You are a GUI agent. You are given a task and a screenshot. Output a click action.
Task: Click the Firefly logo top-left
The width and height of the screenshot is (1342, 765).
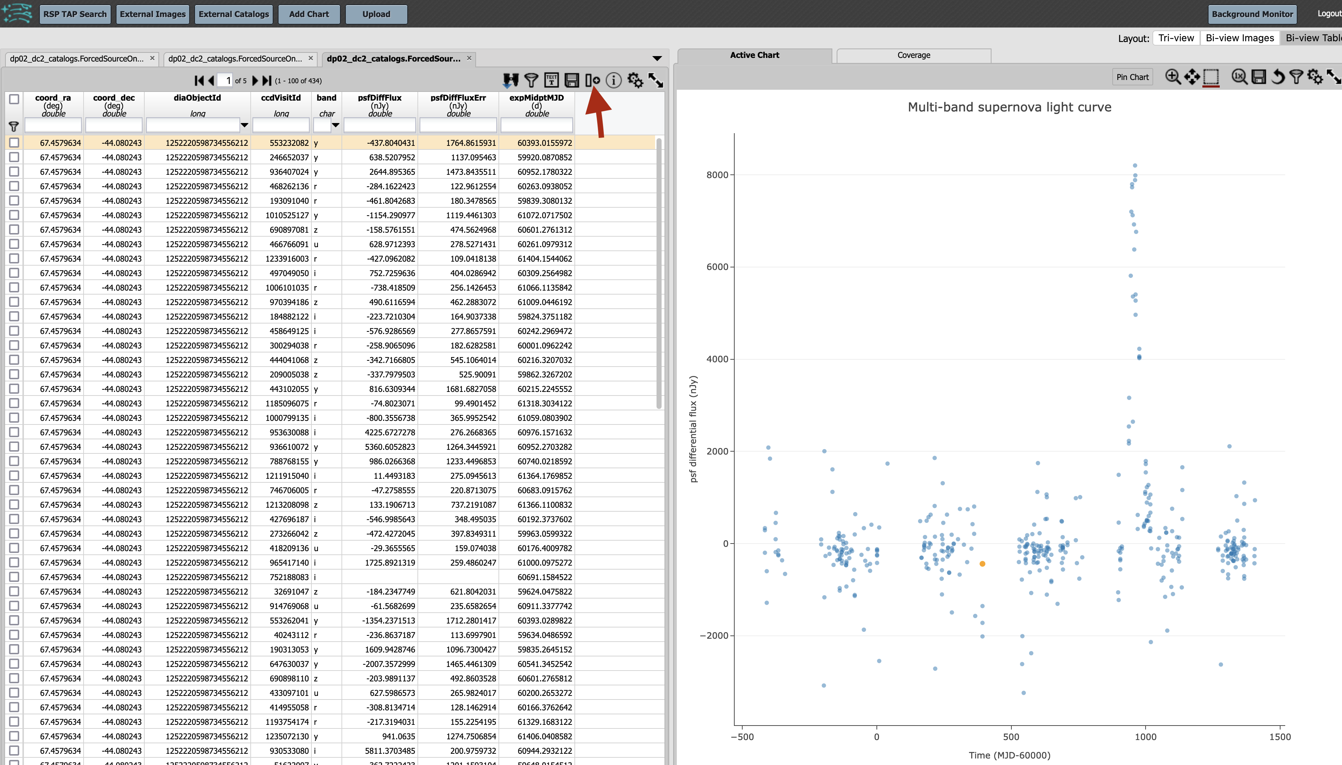coord(17,13)
